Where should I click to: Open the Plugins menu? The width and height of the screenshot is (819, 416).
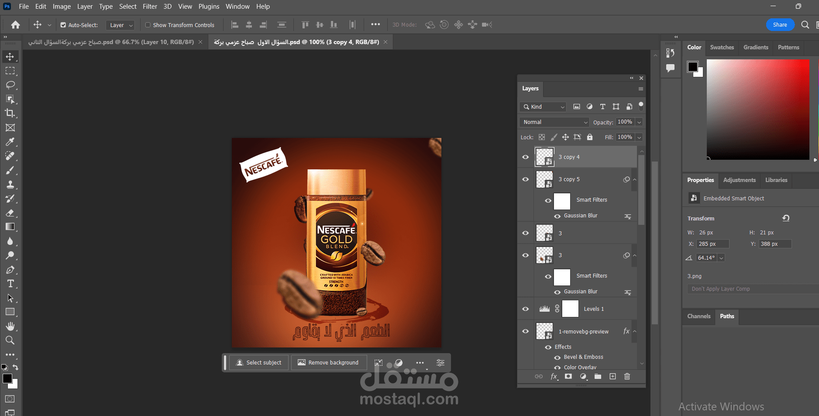pos(209,7)
